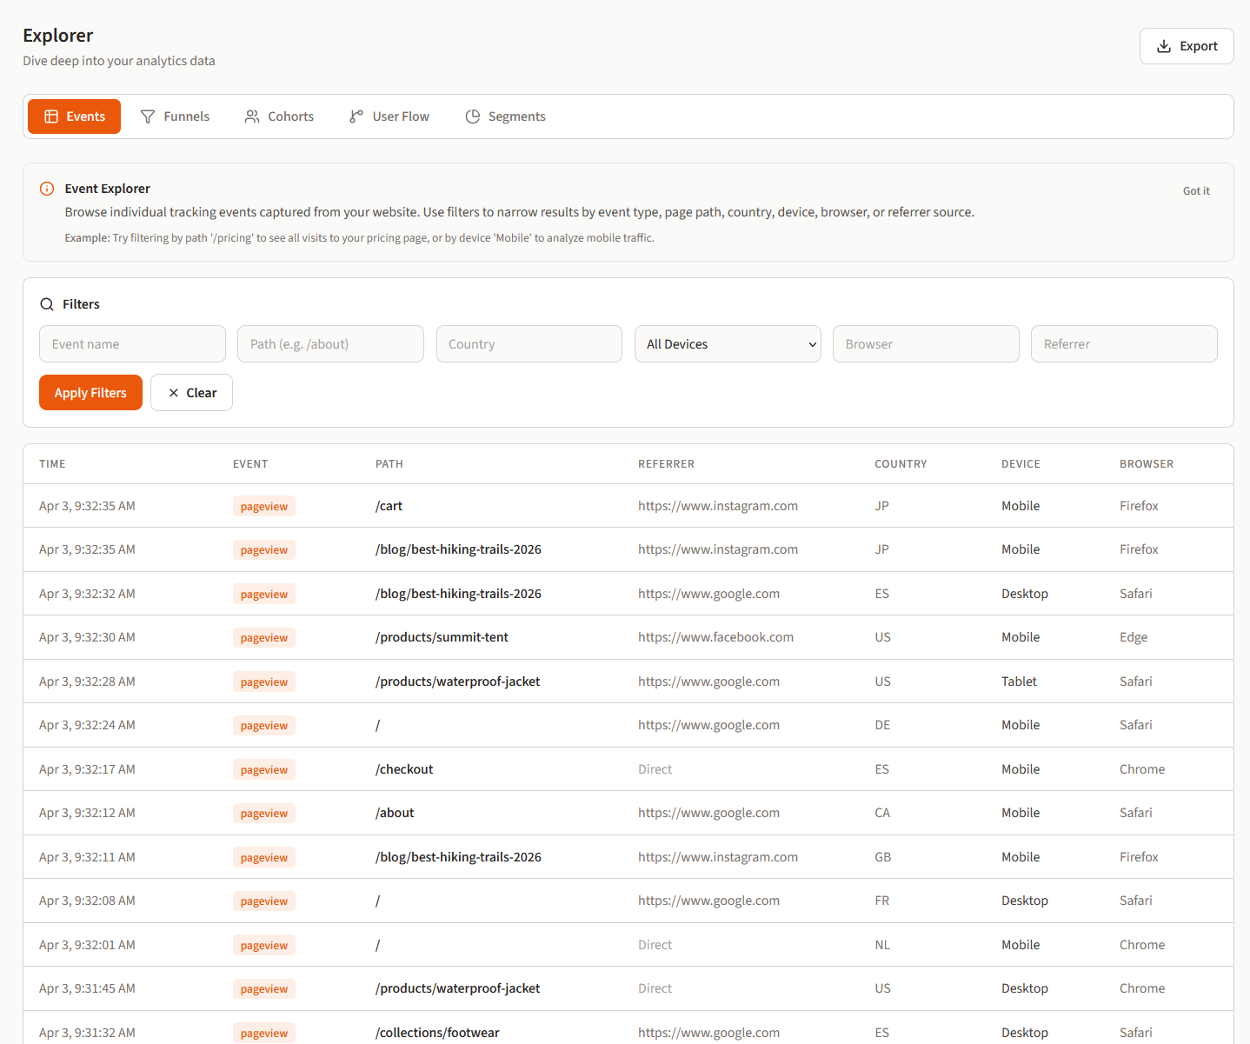The width and height of the screenshot is (1250, 1044).
Task: Click the Referrer filter field
Action: (x=1123, y=343)
